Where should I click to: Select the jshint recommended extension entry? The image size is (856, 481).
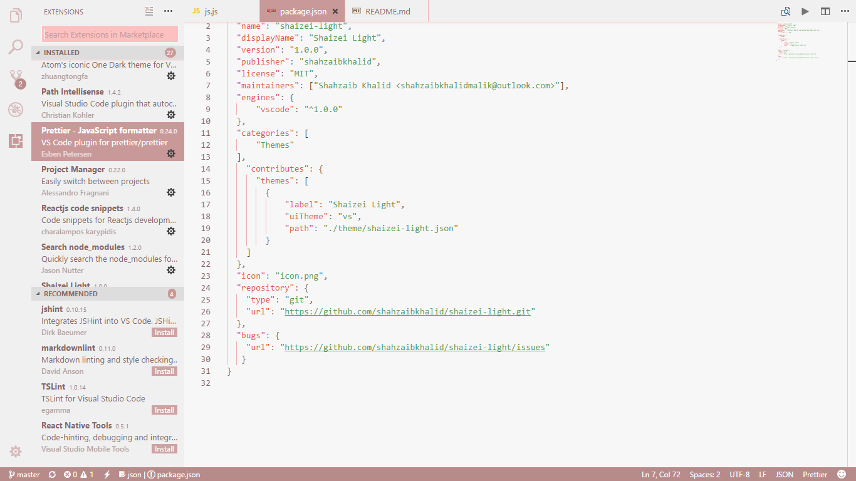[108, 320]
